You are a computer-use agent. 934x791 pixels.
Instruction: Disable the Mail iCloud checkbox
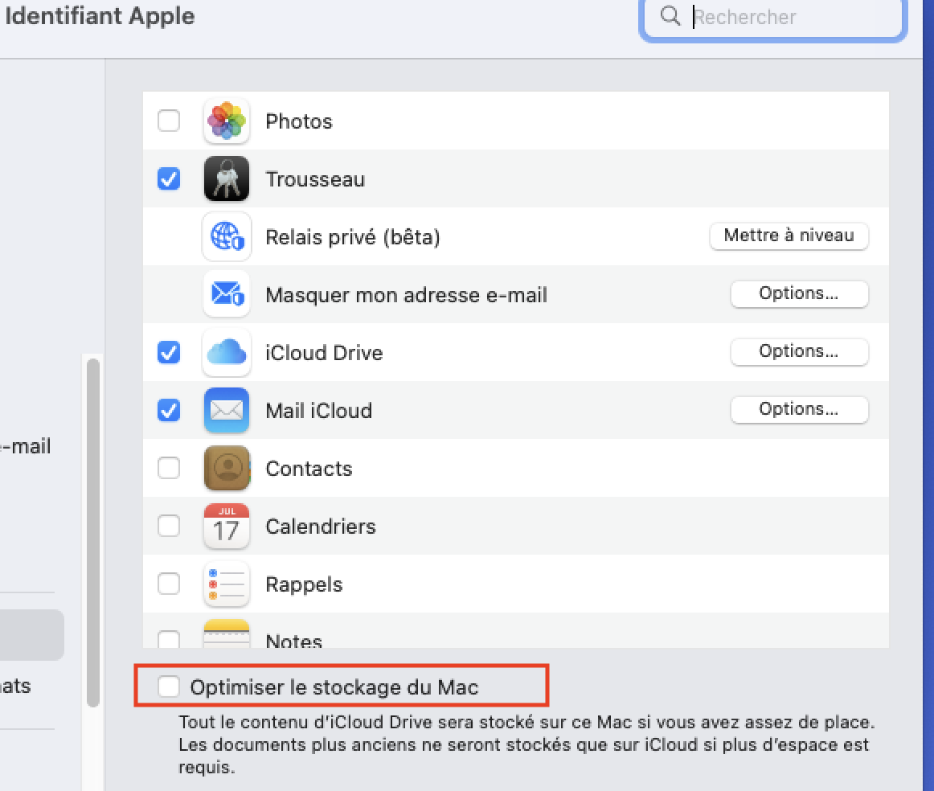tap(169, 410)
